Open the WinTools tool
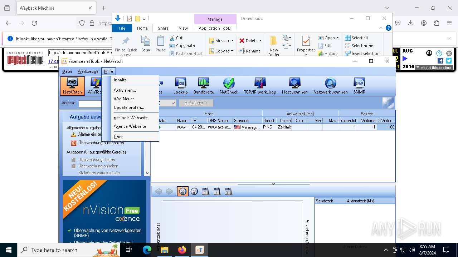The width and height of the screenshot is (458, 257). [x=94, y=86]
